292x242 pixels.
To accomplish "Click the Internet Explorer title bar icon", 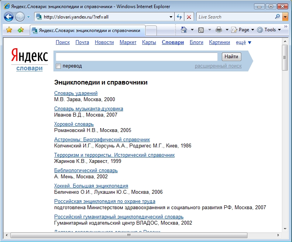I will pos(7,6).
